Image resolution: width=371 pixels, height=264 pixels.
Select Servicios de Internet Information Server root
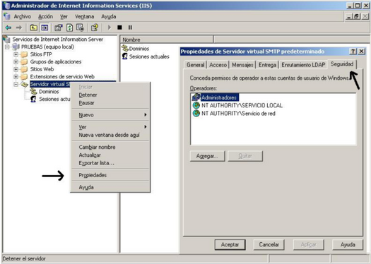click(x=58, y=40)
